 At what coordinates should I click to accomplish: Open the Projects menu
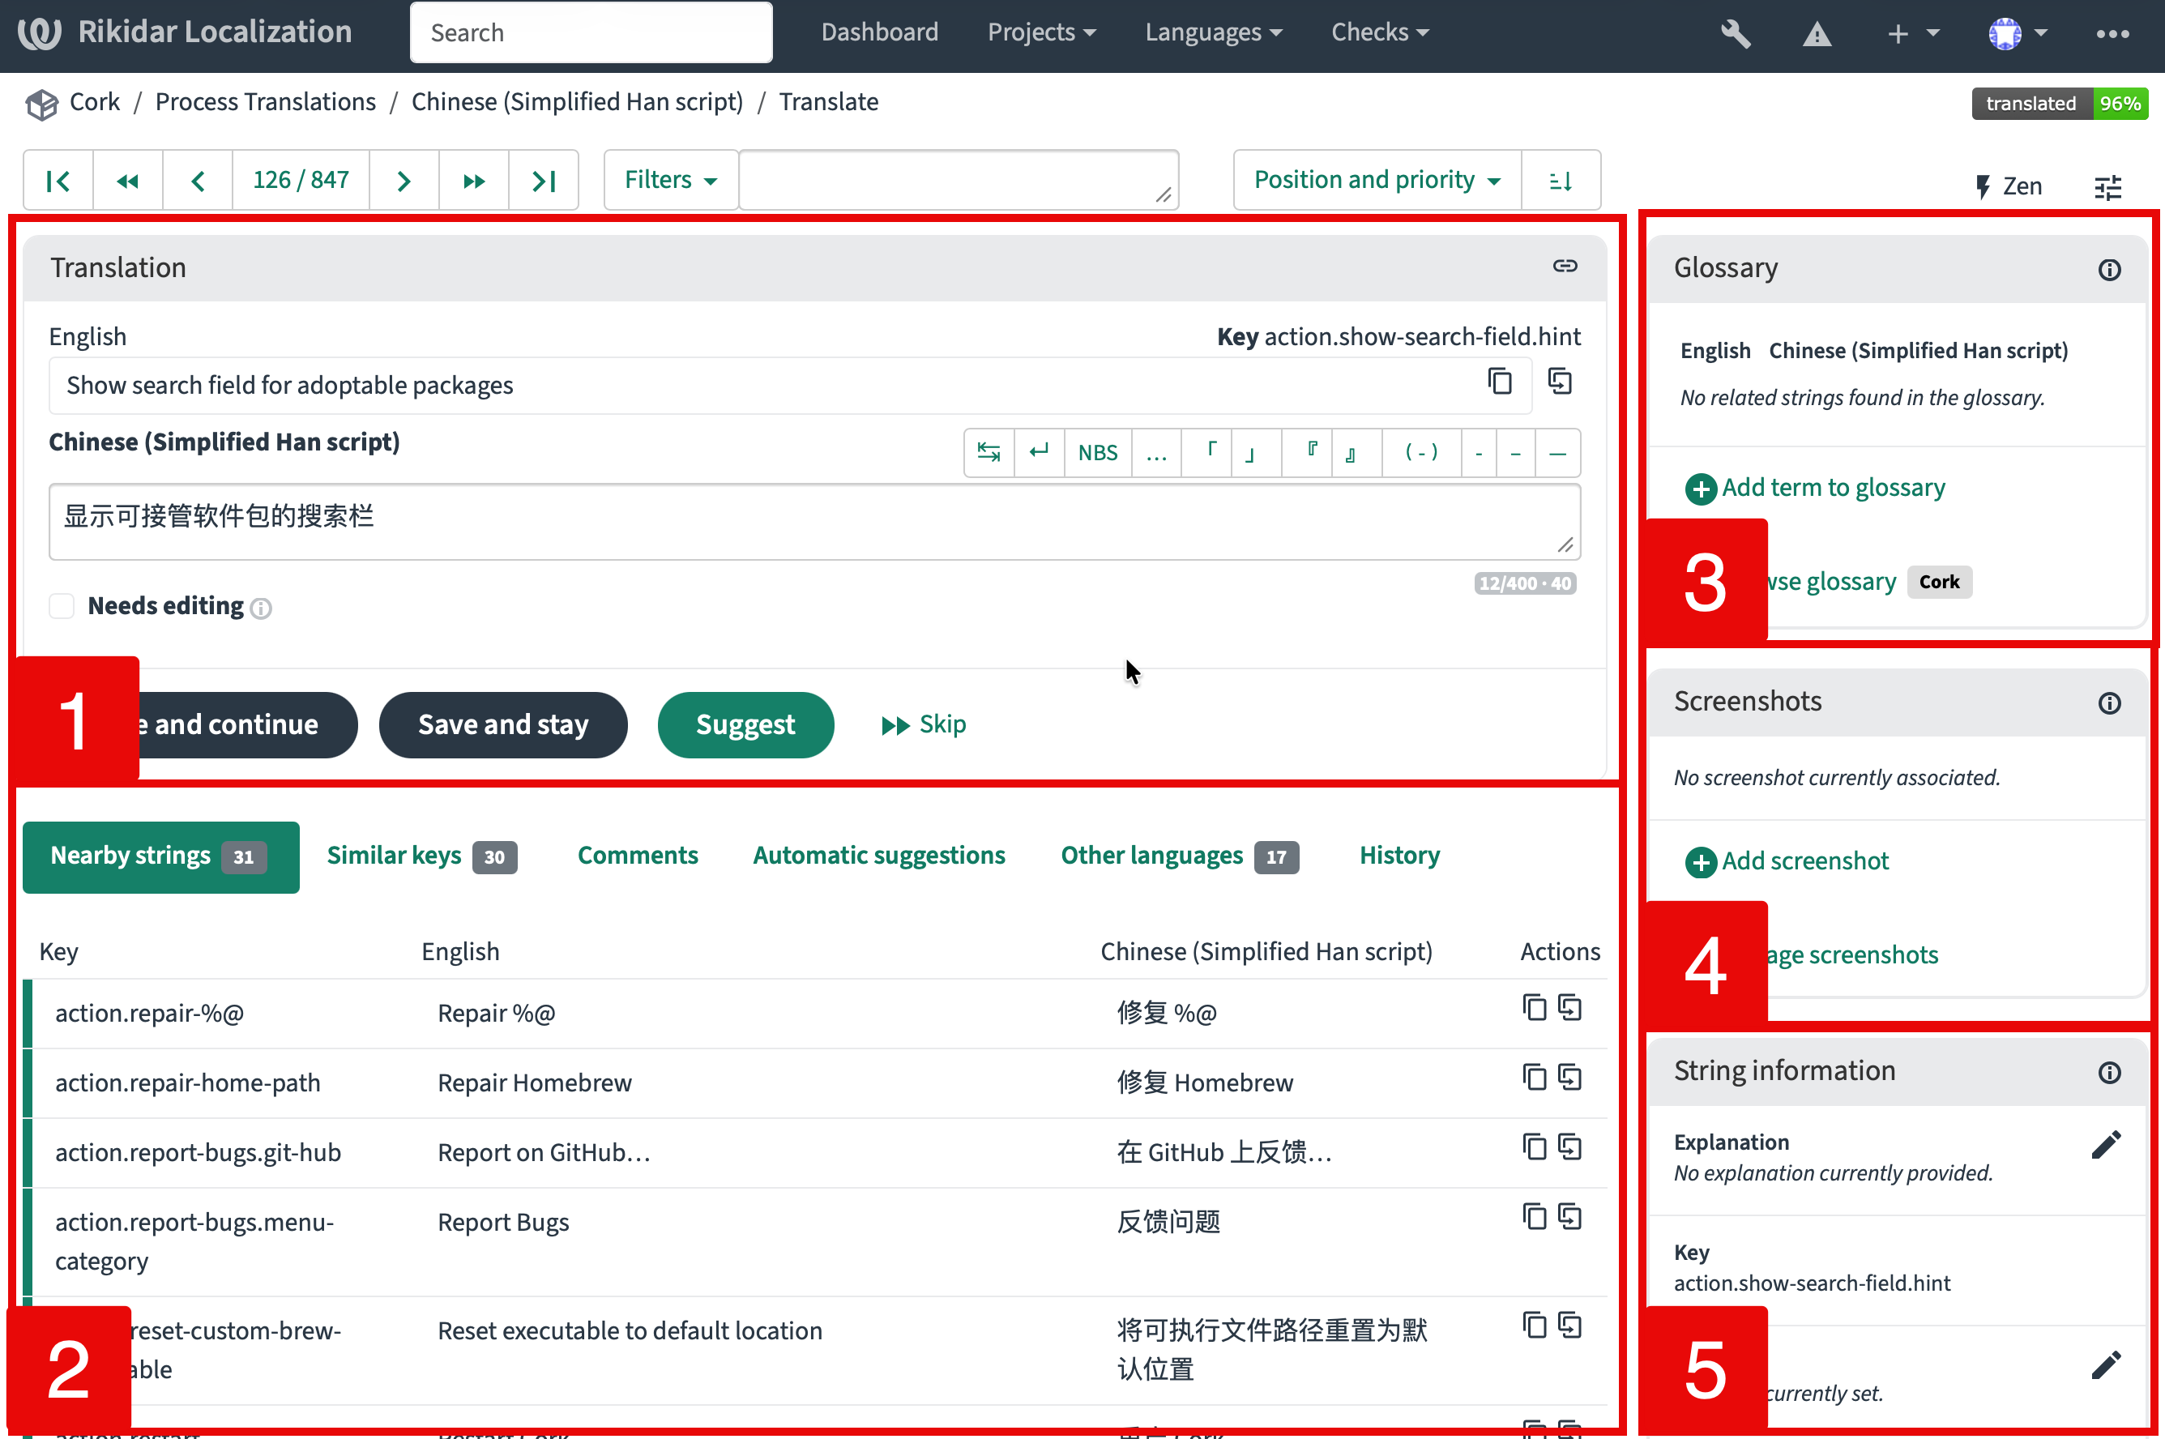pos(1040,33)
